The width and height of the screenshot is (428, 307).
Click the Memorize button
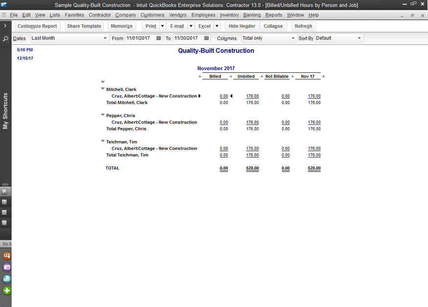point(122,26)
